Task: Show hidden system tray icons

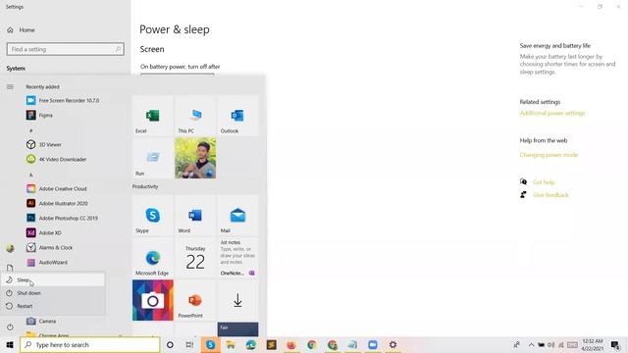Action: 531,344
